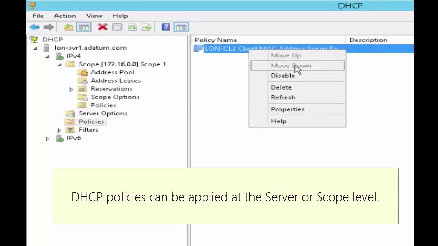
Task: Collapse the lon-svr1.adatum.com server node
Action: pos(35,48)
